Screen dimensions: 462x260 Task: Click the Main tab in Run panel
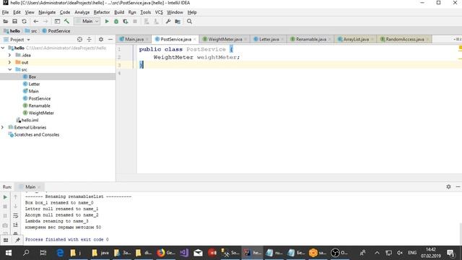click(30, 187)
